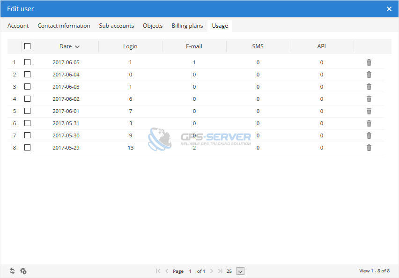
Task: Select the checkbox for 2017-05-30 row
Action: click(28, 135)
